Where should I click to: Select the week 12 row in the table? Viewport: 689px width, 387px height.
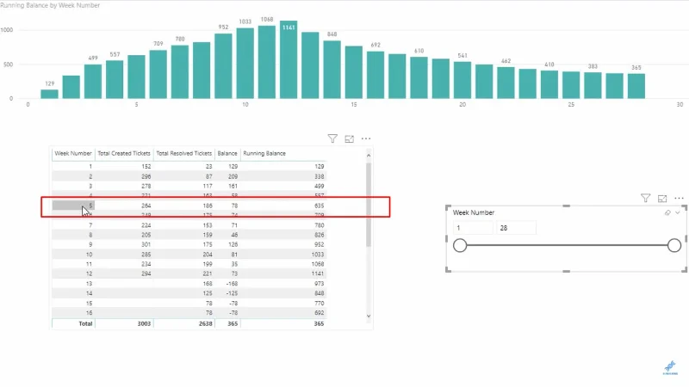point(189,273)
